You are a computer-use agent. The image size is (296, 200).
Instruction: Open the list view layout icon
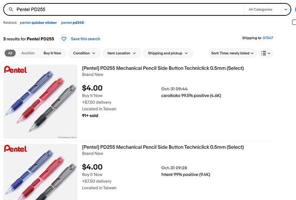coord(266,53)
